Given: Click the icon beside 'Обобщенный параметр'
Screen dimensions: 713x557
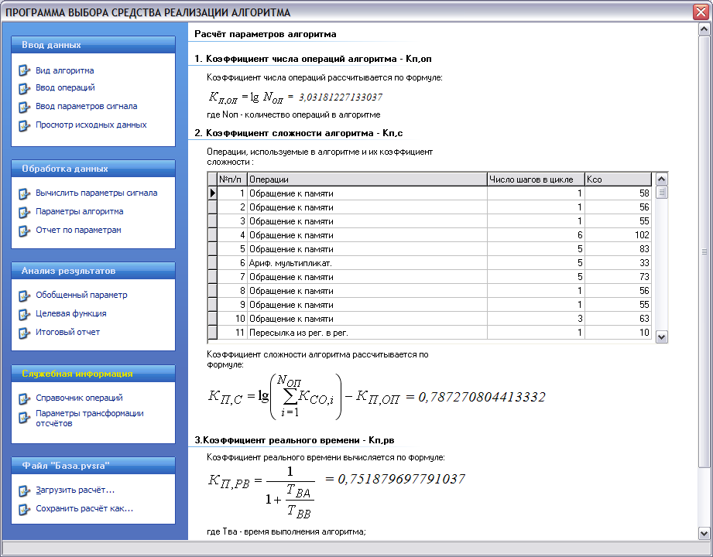Looking at the screenshot, I should point(24,296).
